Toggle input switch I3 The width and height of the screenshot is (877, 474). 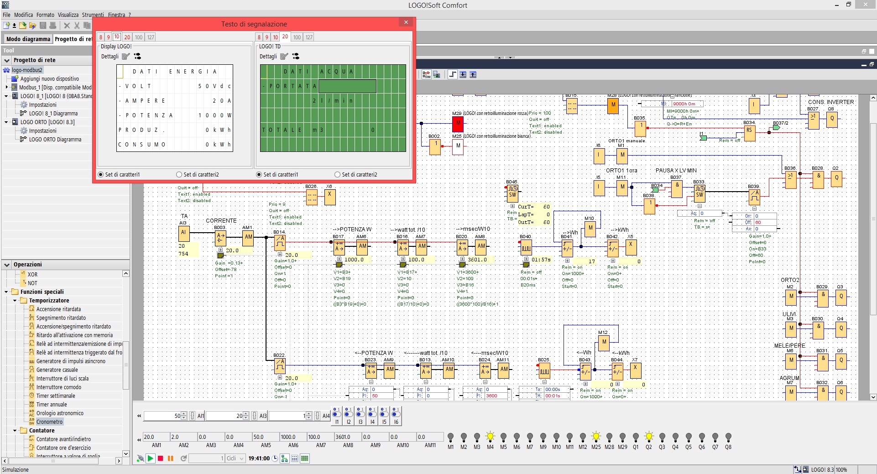(360, 414)
